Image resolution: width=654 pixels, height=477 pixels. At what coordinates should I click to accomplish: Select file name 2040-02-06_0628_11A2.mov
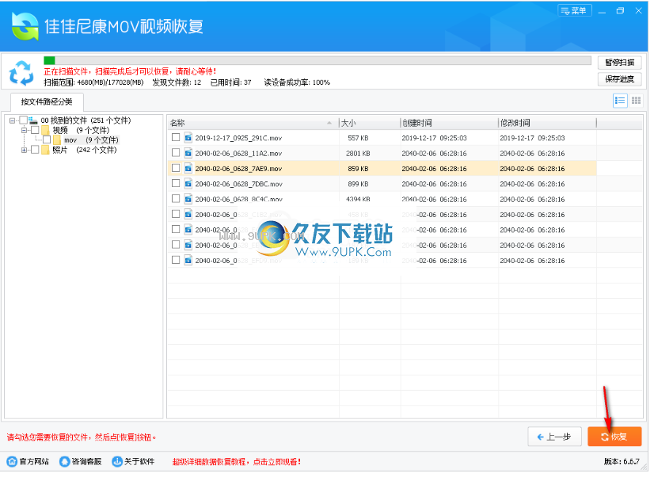[238, 154]
